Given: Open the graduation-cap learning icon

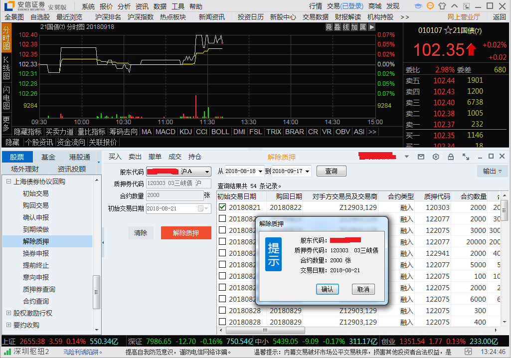Looking at the screenshot, I should tap(418, 6).
